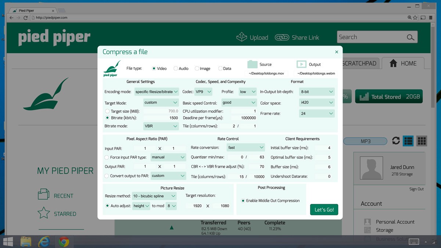Select the Audio file type option
The width and height of the screenshot is (441, 248).
[x=176, y=68]
